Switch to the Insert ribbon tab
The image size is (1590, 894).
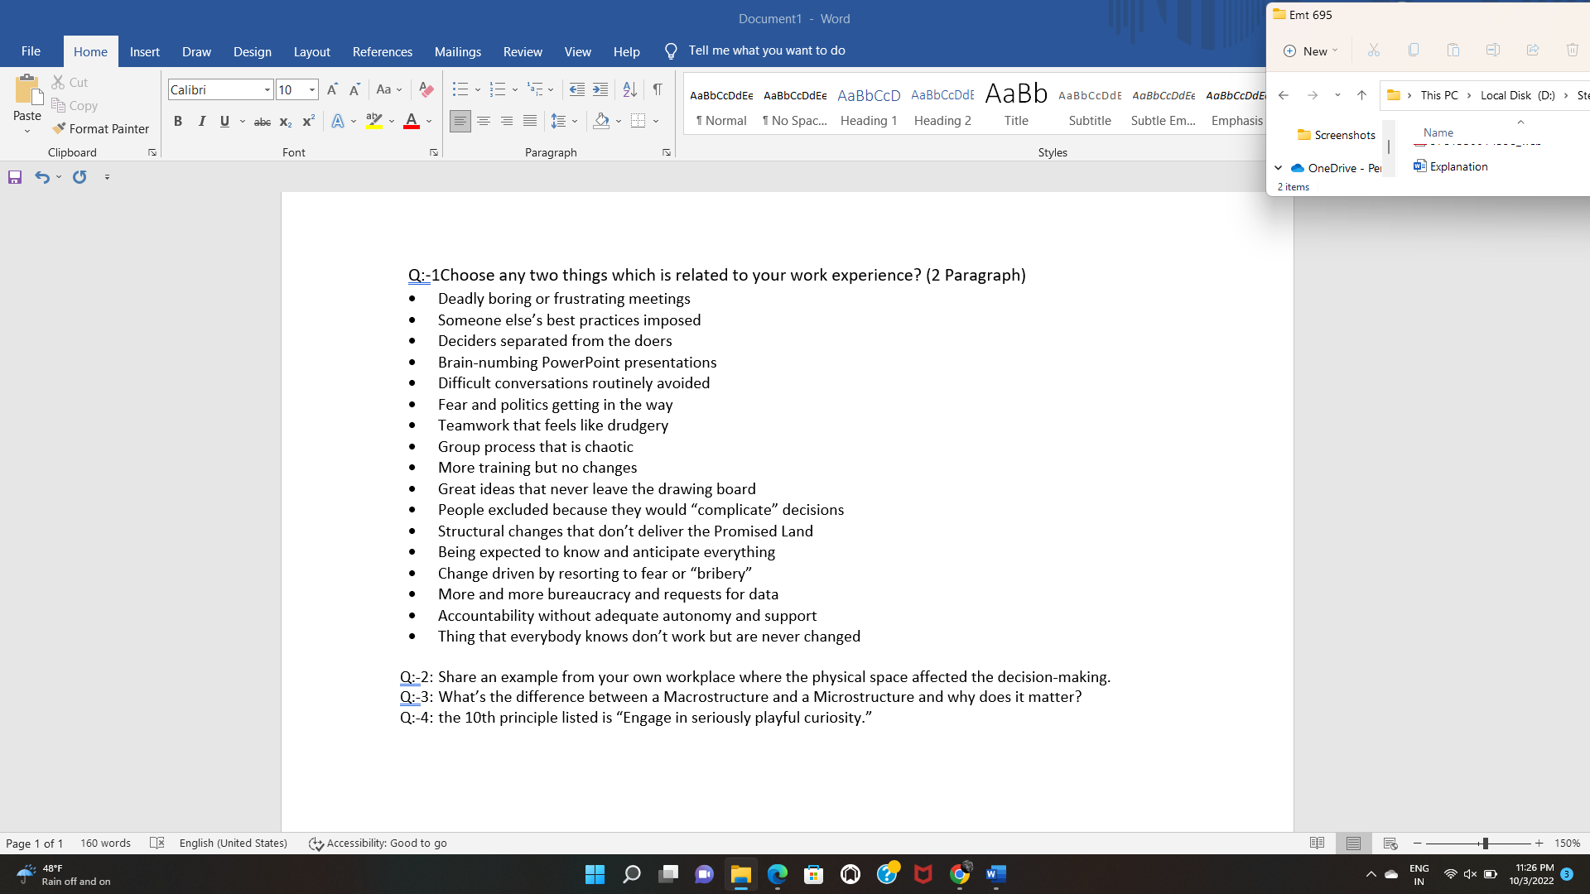pos(145,51)
